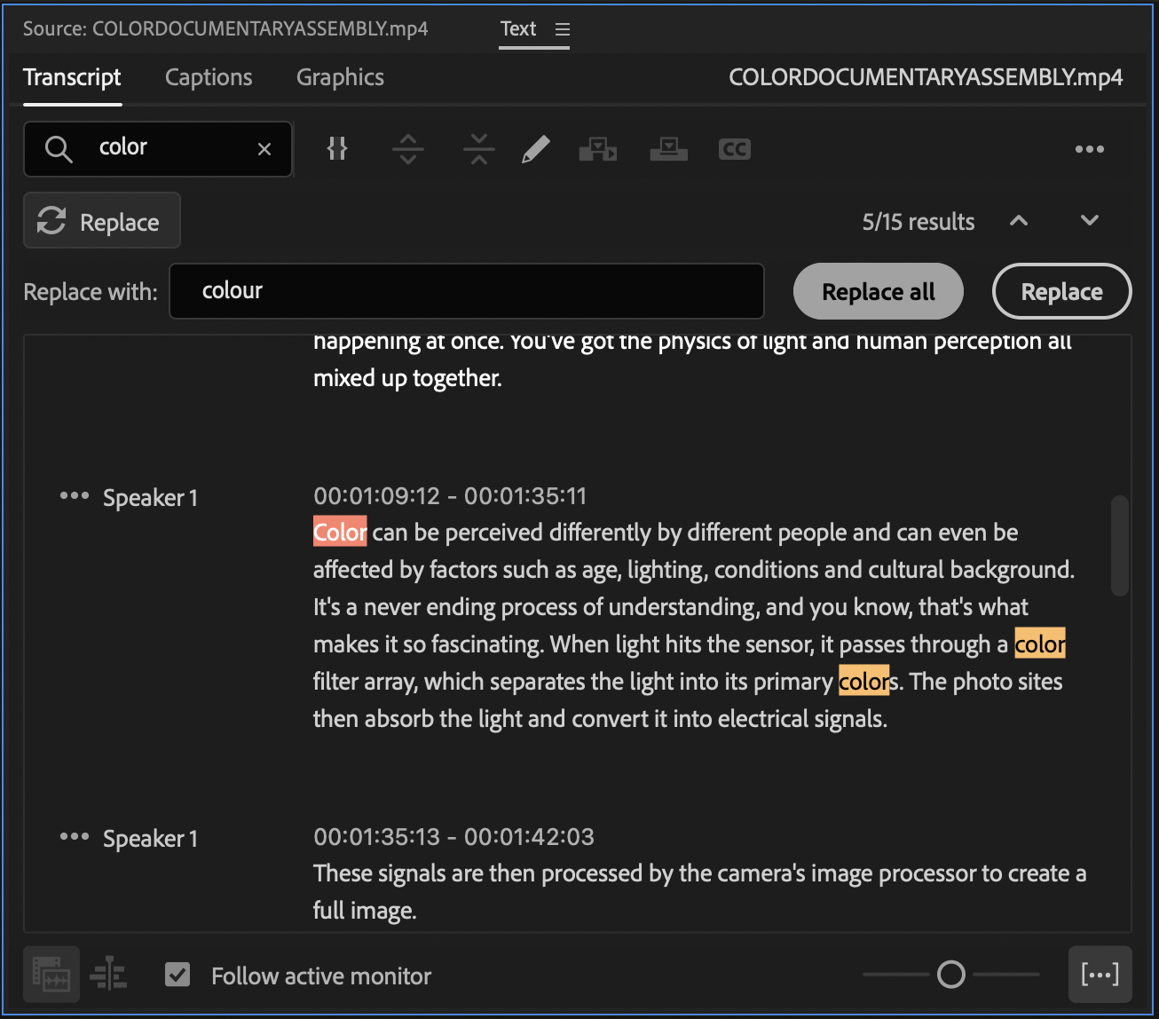Image resolution: width=1159 pixels, height=1019 pixels.
Task: Click the clip transcript view icon
Action: coord(51,974)
